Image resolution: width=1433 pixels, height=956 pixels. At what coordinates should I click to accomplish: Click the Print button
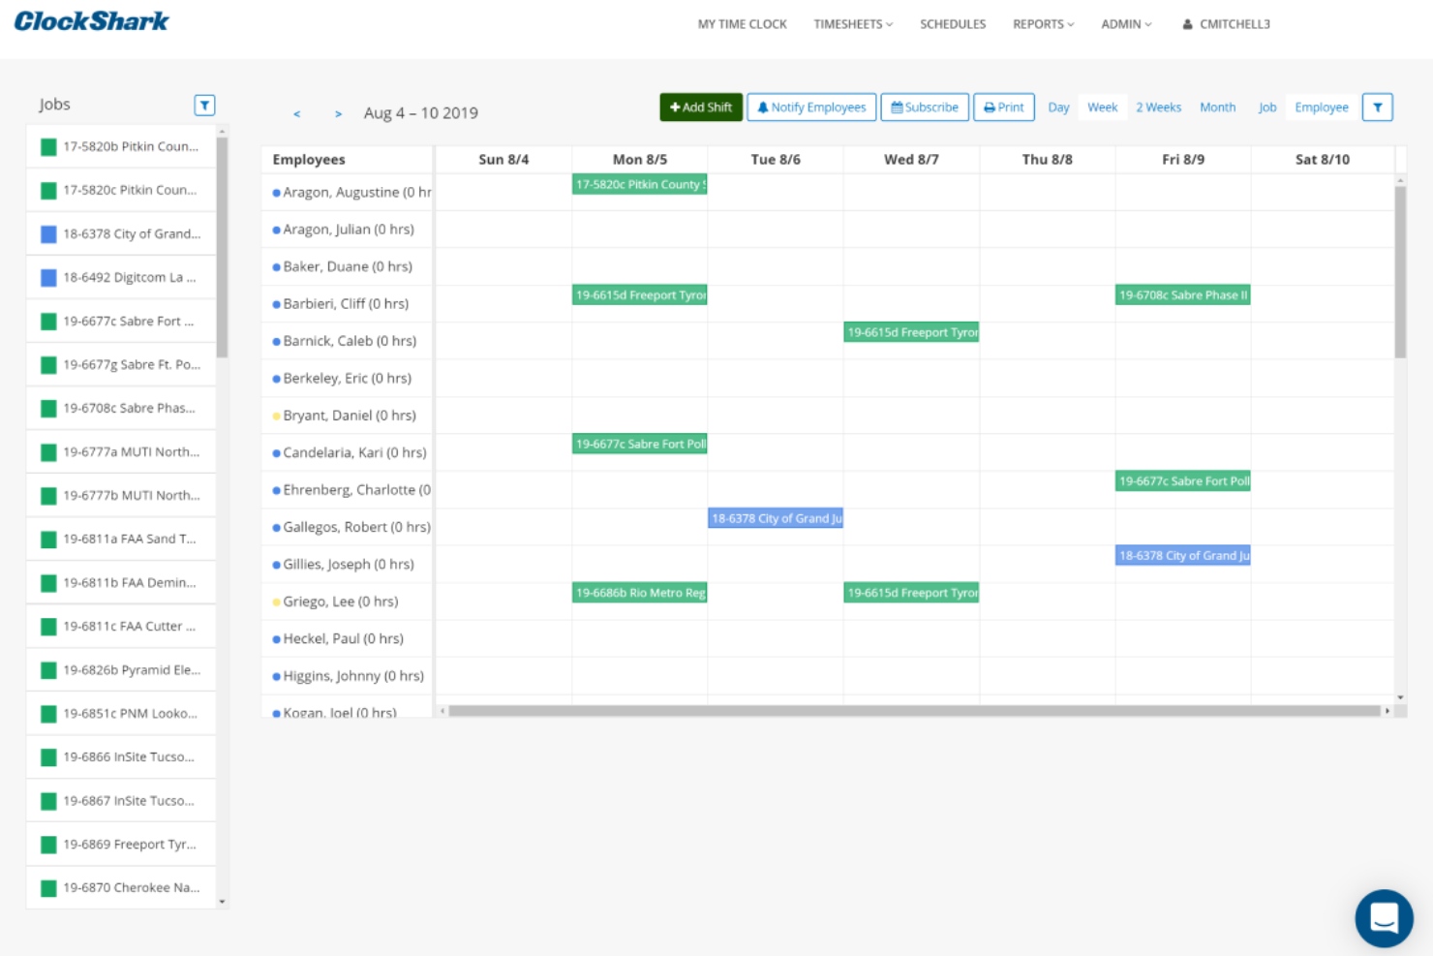[1003, 108]
